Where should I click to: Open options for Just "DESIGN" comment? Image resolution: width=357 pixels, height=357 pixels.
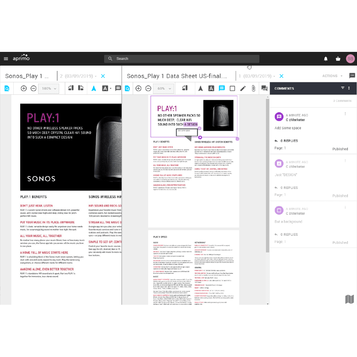pos(345,161)
